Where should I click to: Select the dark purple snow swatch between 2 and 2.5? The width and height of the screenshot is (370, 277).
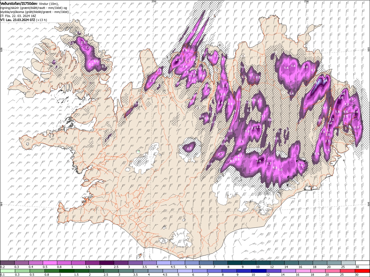(107, 263)
